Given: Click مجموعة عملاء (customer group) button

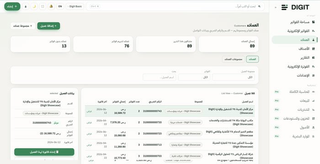Looking at the screenshot, I should (x=23, y=26).
